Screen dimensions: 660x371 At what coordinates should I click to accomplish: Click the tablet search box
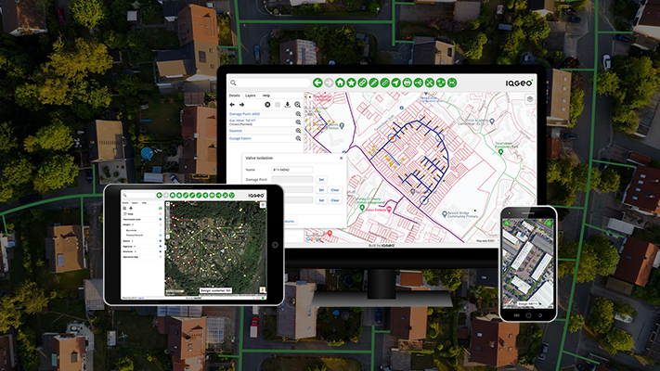(138, 195)
